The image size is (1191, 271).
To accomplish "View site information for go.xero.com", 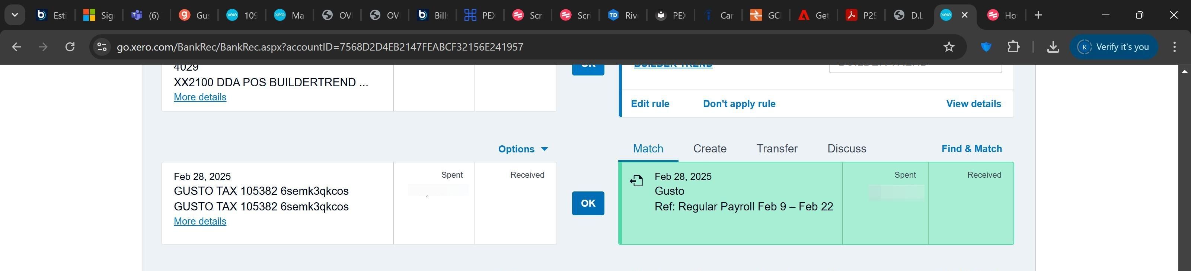I will pyautogui.click(x=102, y=46).
